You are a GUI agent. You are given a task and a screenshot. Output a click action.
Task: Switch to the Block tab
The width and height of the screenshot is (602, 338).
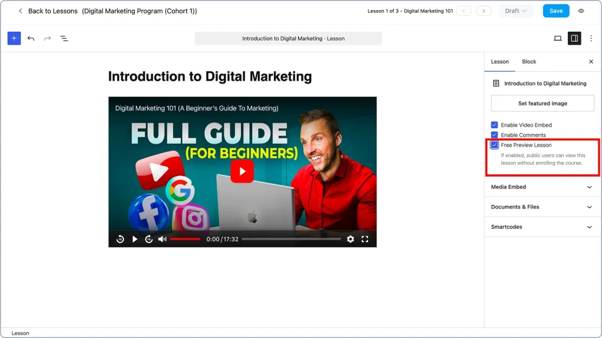click(529, 62)
